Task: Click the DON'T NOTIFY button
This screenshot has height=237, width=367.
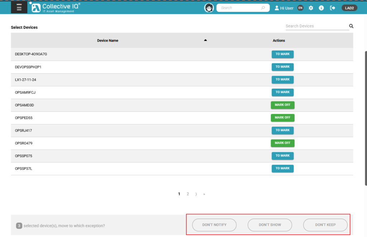Action: click(x=214, y=225)
